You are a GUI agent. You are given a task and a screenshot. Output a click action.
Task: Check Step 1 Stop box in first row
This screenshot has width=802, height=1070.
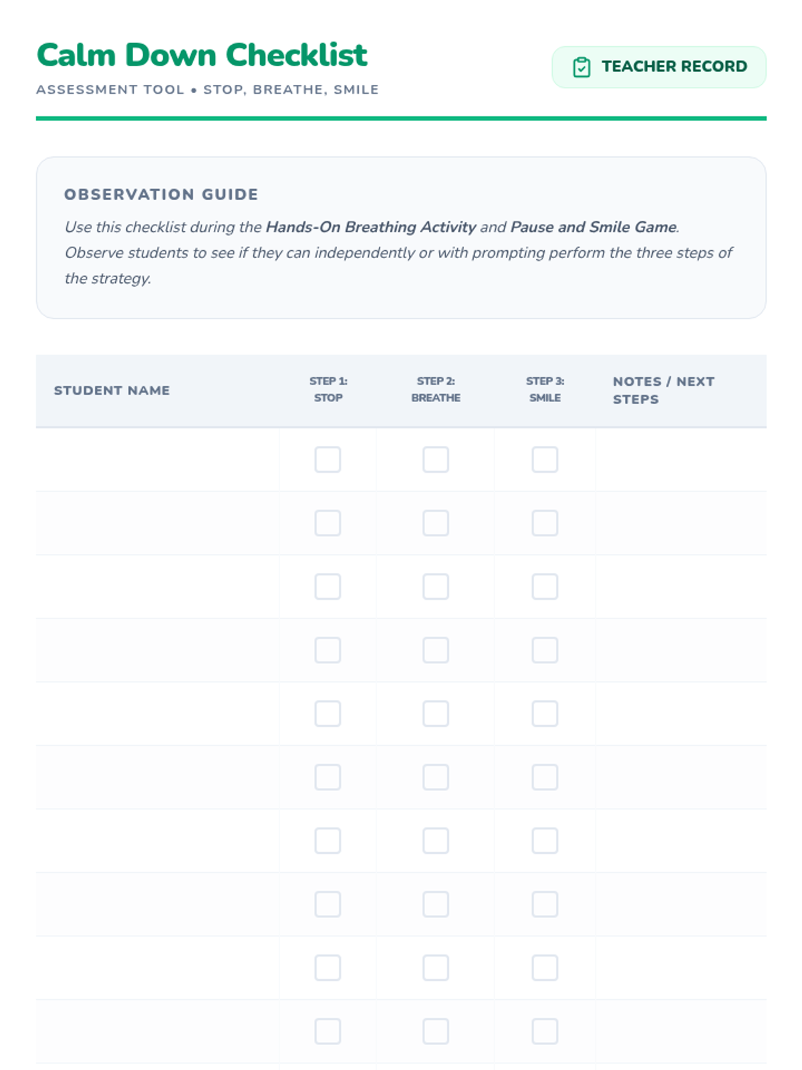click(x=327, y=459)
